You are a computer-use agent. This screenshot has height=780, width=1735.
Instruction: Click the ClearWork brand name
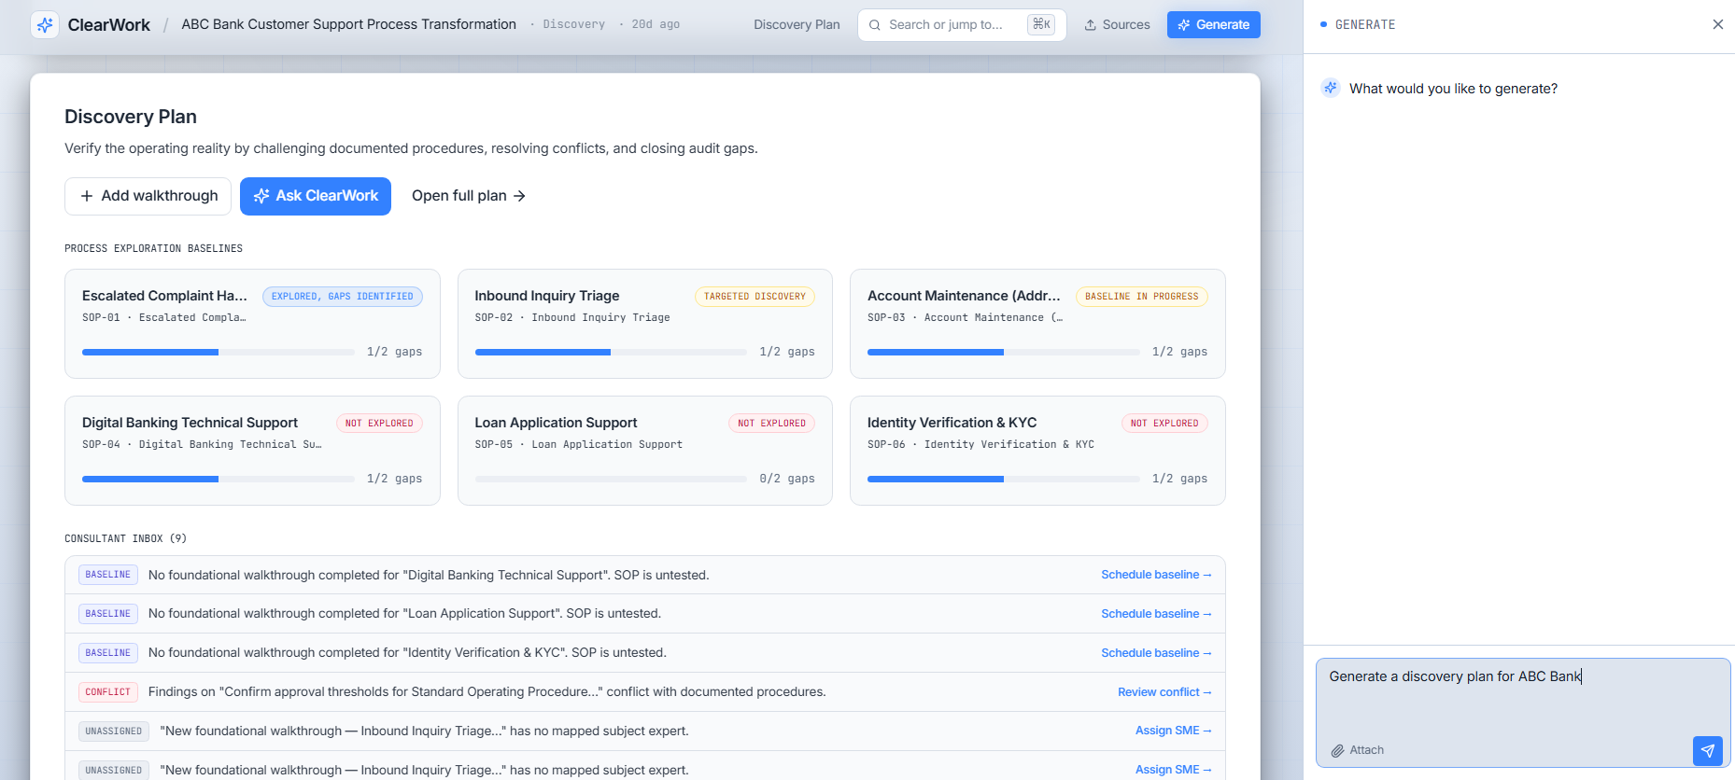coord(108,25)
